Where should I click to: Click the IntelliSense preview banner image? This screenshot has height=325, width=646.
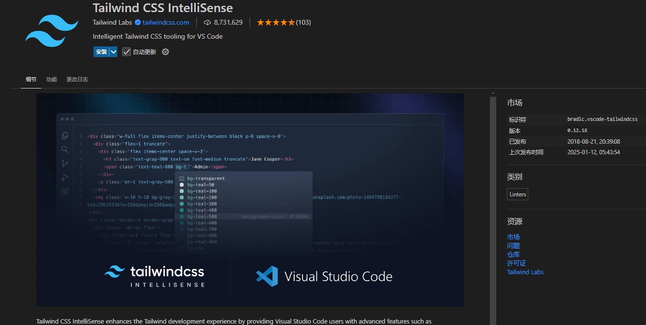click(250, 200)
